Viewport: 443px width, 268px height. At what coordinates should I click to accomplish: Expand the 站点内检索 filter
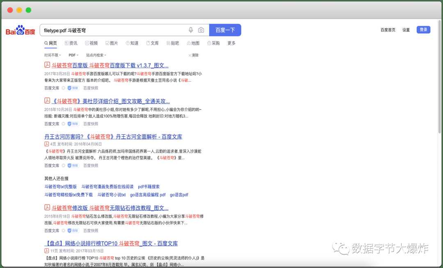96,55
